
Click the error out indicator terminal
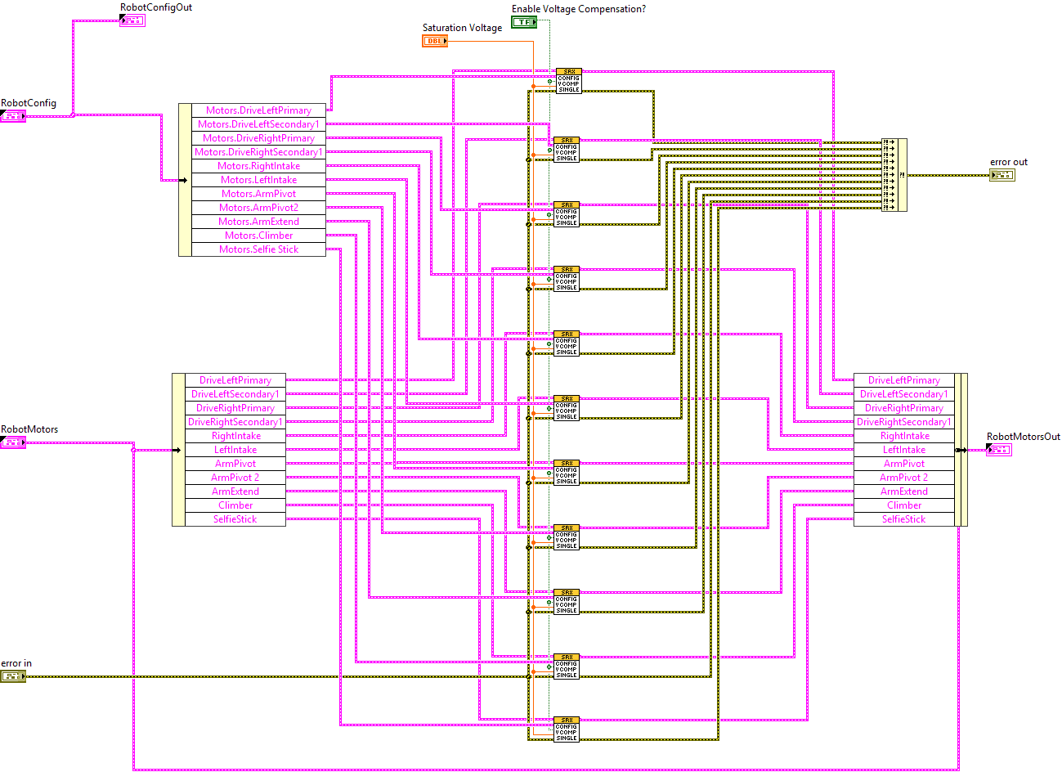click(1002, 175)
